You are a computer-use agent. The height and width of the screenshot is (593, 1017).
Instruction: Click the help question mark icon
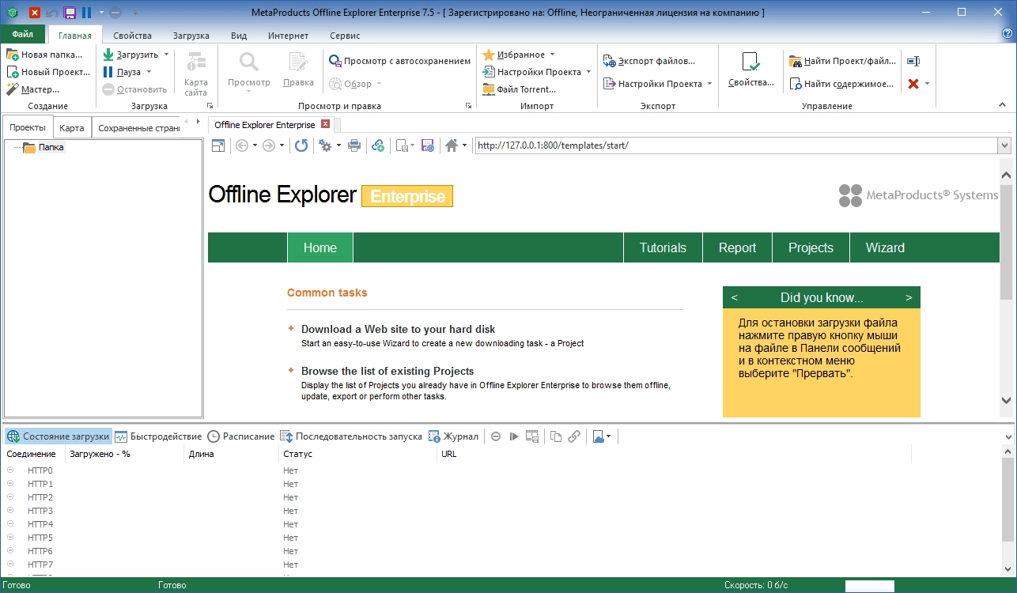[1007, 35]
